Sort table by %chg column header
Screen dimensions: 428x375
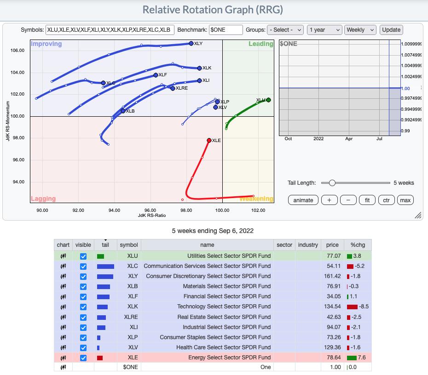(358, 245)
